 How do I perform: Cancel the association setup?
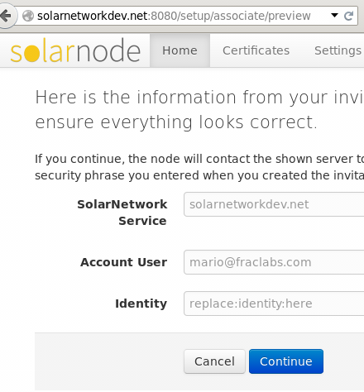[214, 361]
